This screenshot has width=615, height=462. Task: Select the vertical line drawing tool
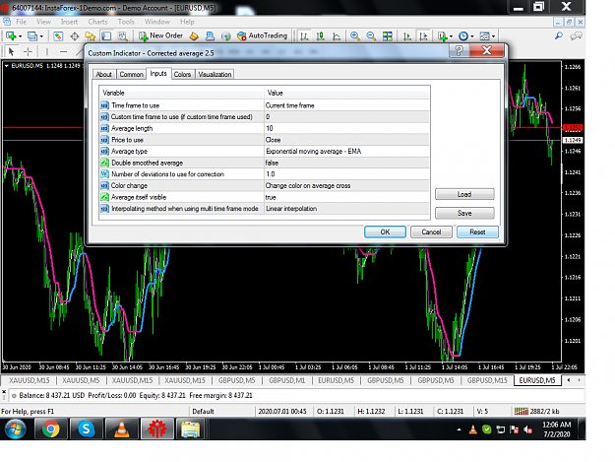[46, 51]
